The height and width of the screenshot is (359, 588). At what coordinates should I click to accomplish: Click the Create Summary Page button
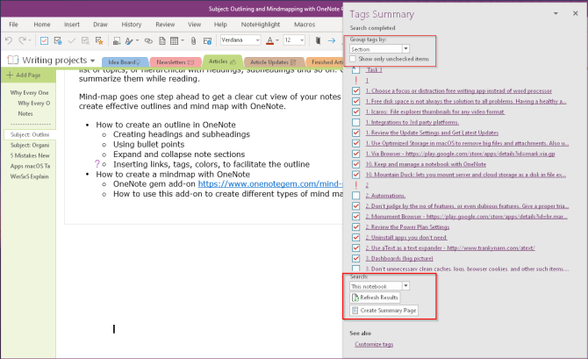tap(383, 311)
